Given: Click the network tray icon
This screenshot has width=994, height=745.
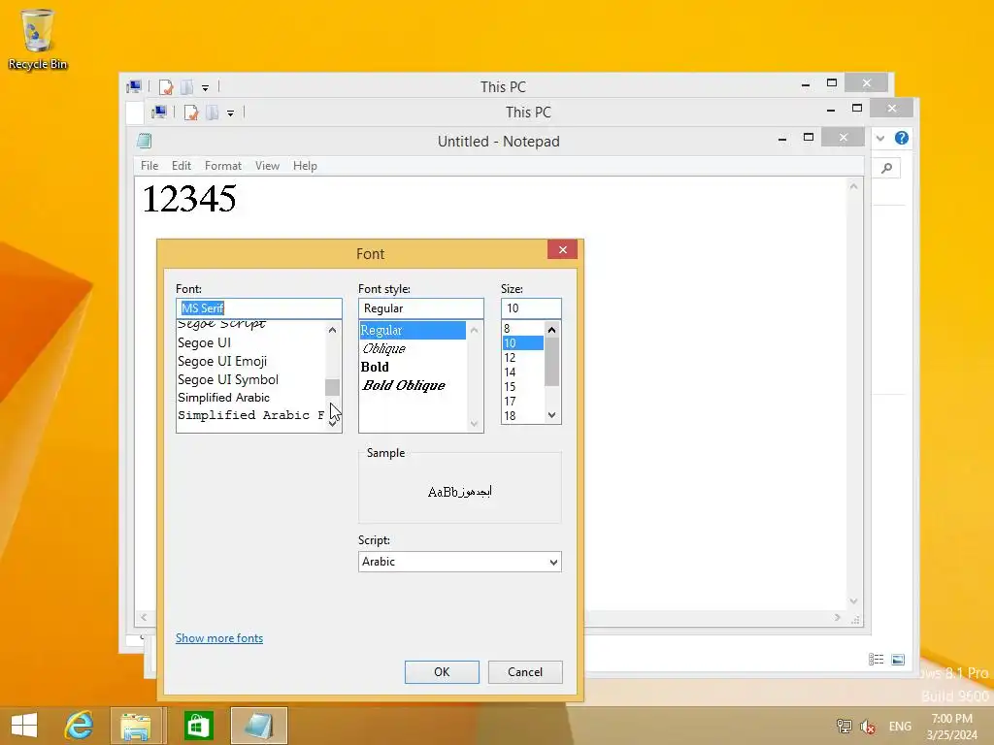Looking at the screenshot, I should [845, 726].
